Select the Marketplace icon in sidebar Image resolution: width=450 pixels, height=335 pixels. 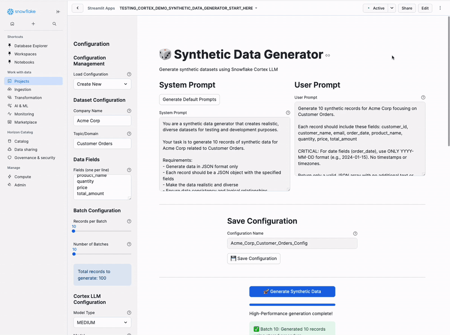(x=10, y=122)
